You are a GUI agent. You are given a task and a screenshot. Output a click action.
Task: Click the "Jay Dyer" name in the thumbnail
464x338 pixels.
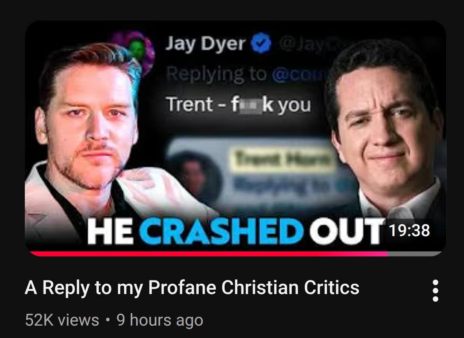pyautogui.click(x=205, y=44)
